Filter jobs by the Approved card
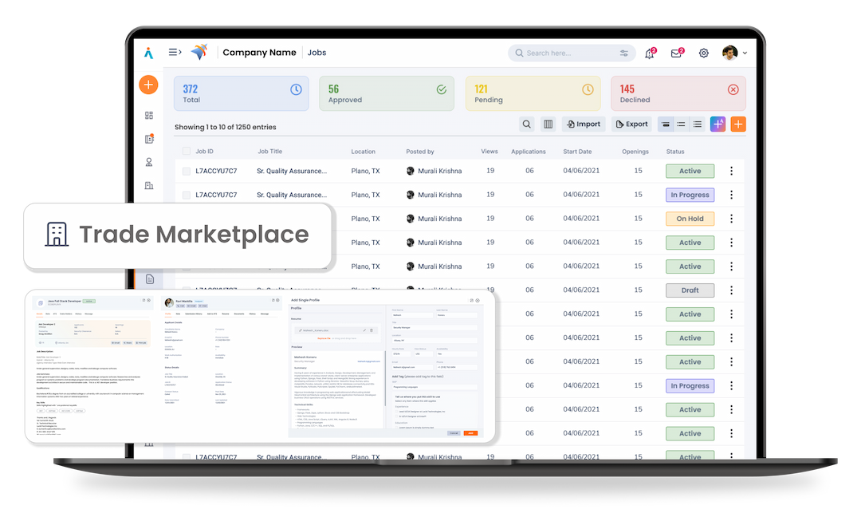 pos(386,93)
